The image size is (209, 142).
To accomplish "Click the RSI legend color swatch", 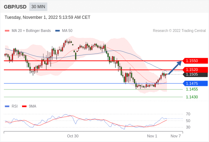I will 7,106.
